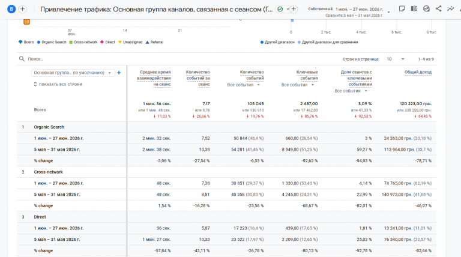The width and height of the screenshot is (461, 257).
Task: Toggle the Direct legend series
Action: (x=107, y=43)
